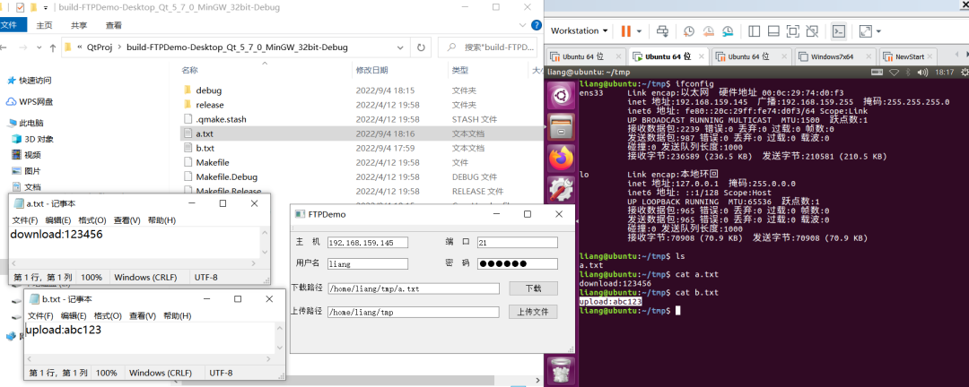Click the 下载路径 download path field
Image resolution: width=969 pixels, height=387 pixels.
click(414, 288)
